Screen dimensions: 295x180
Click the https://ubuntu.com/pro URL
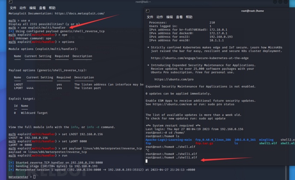(174, 80)
